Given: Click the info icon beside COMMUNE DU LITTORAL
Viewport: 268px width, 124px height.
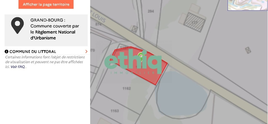Looking at the screenshot, I should (x=6, y=51).
